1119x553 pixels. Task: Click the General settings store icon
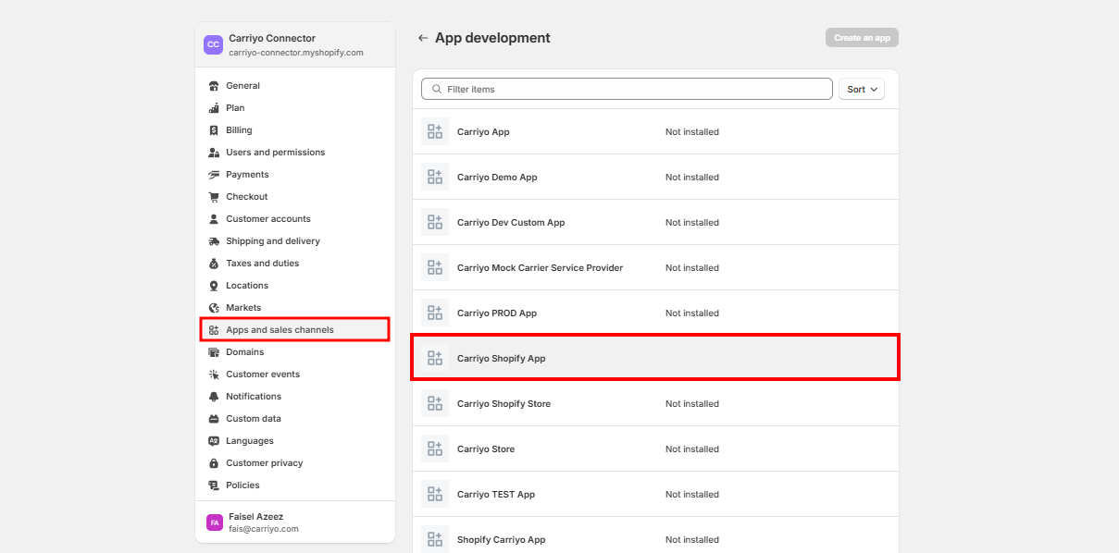click(x=214, y=86)
